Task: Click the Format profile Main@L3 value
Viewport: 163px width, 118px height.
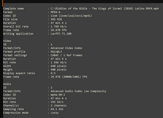Action: click(x=56, y=52)
